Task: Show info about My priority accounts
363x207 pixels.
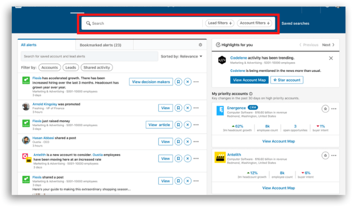Action: click(x=250, y=94)
